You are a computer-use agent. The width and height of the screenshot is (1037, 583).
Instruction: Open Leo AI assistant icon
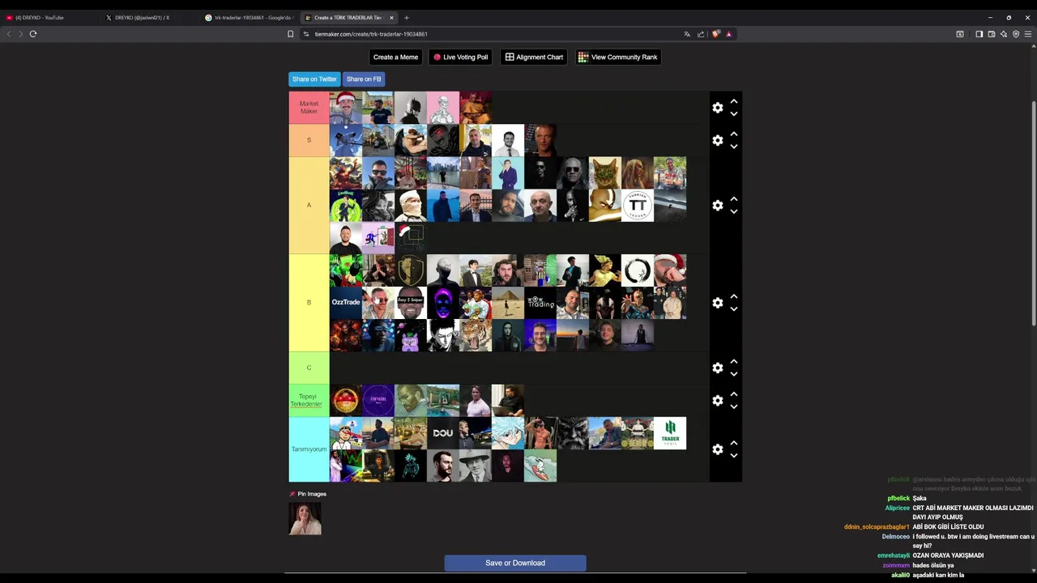(1003, 34)
